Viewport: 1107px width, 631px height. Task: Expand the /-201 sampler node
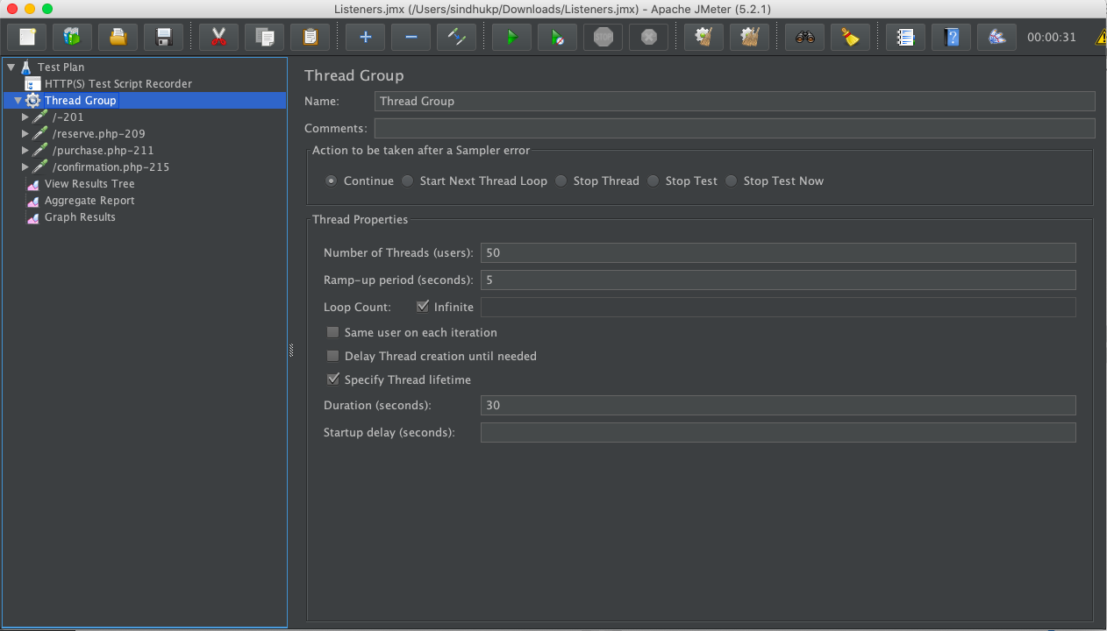pos(25,117)
